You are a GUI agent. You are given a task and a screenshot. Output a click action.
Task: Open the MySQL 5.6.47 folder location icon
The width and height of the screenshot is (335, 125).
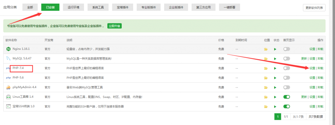coord(266,58)
